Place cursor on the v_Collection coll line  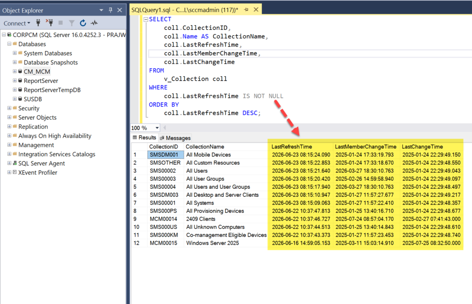pos(195,79)
